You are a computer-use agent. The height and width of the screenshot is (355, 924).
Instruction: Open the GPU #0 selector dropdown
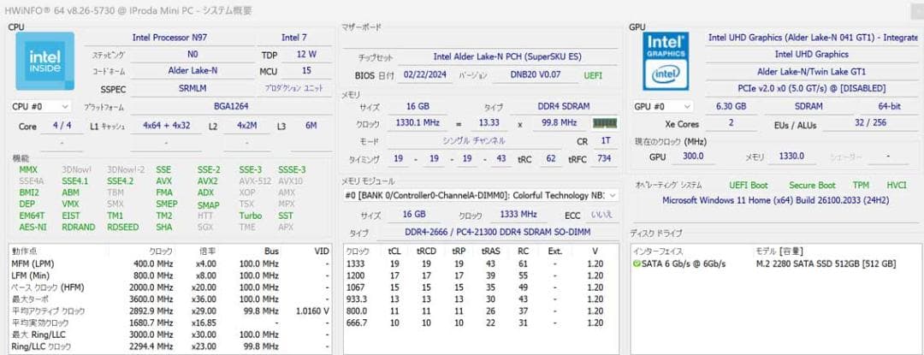coord(662,107)
